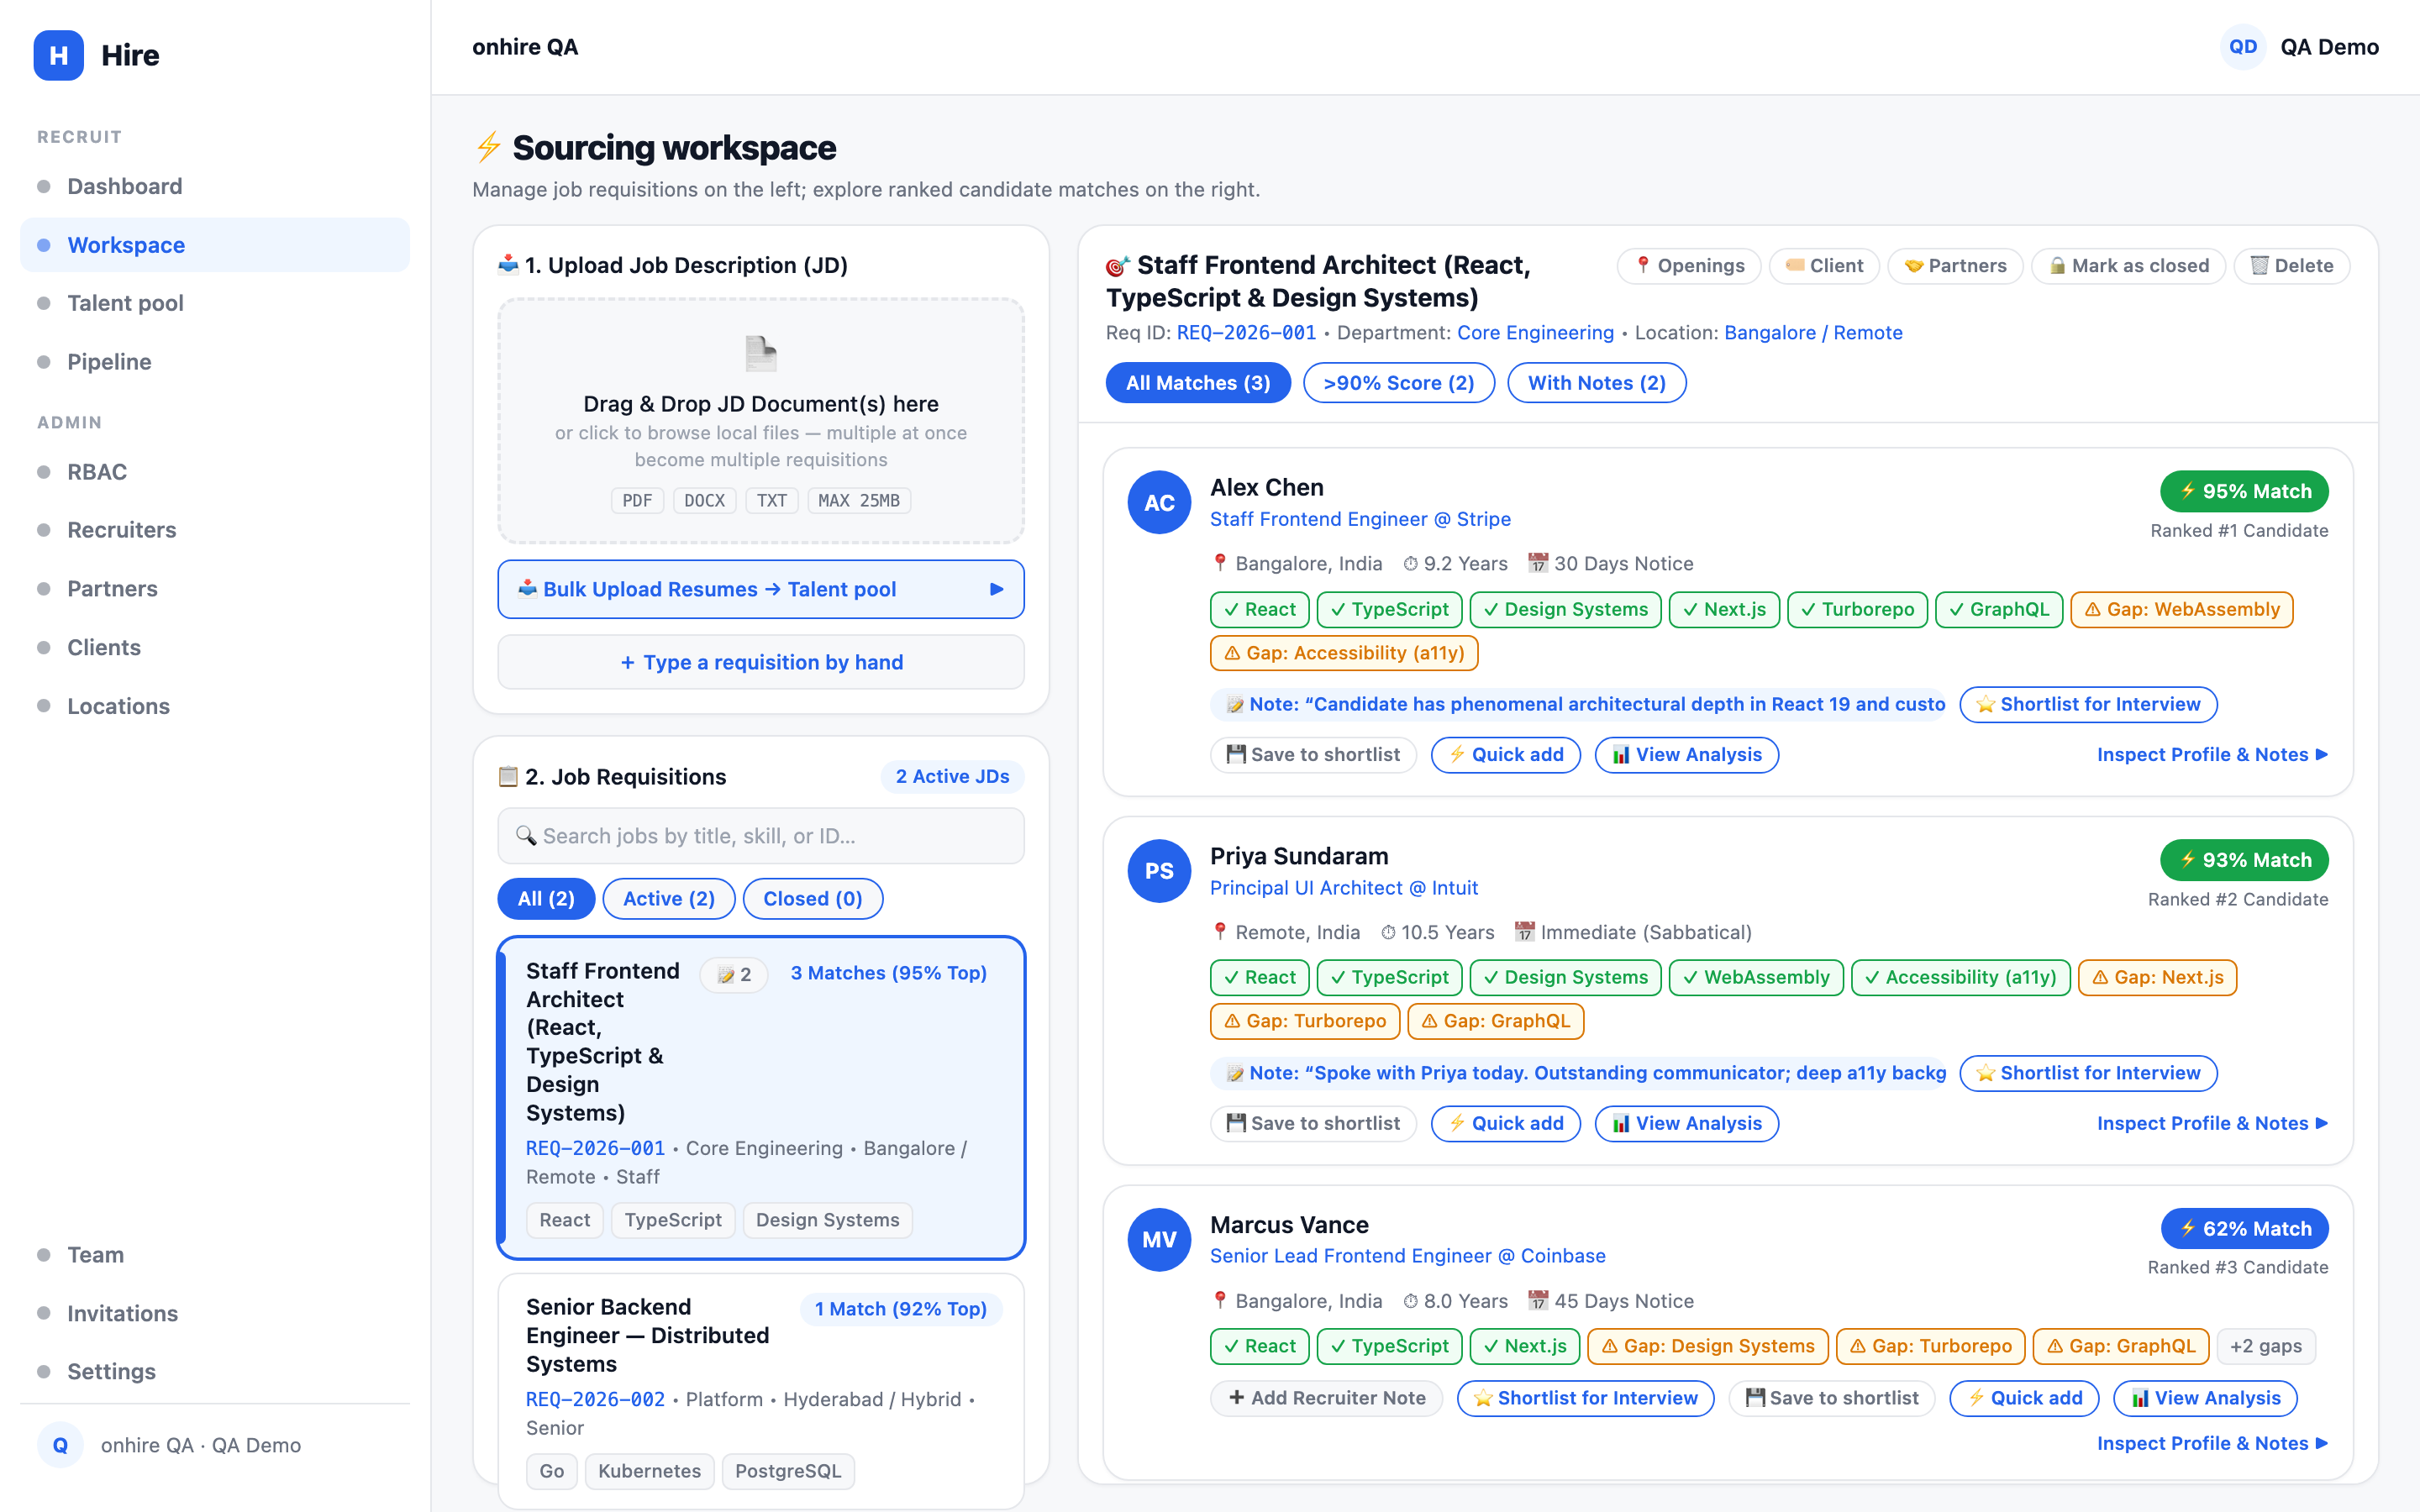This screenshot has width=2420, height=1512.
Task: Open Settings in the sidebar
Action: pyautogui.click(x=215, y=1371)
